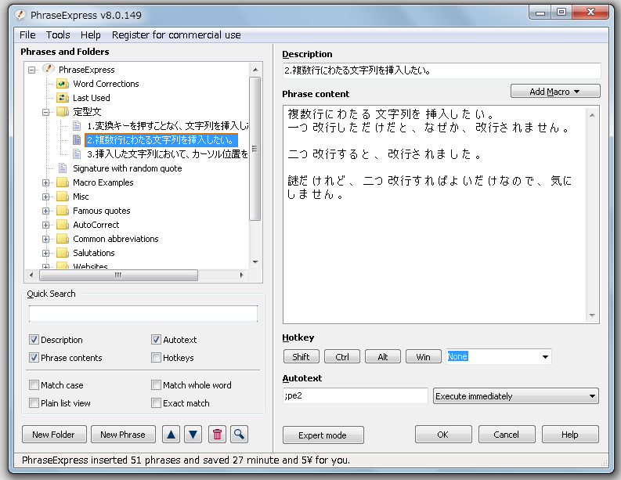Screen dimensions: 621x480
Task: Click the tree horizontal scrollbar thumb
Action: coord(118,275)
